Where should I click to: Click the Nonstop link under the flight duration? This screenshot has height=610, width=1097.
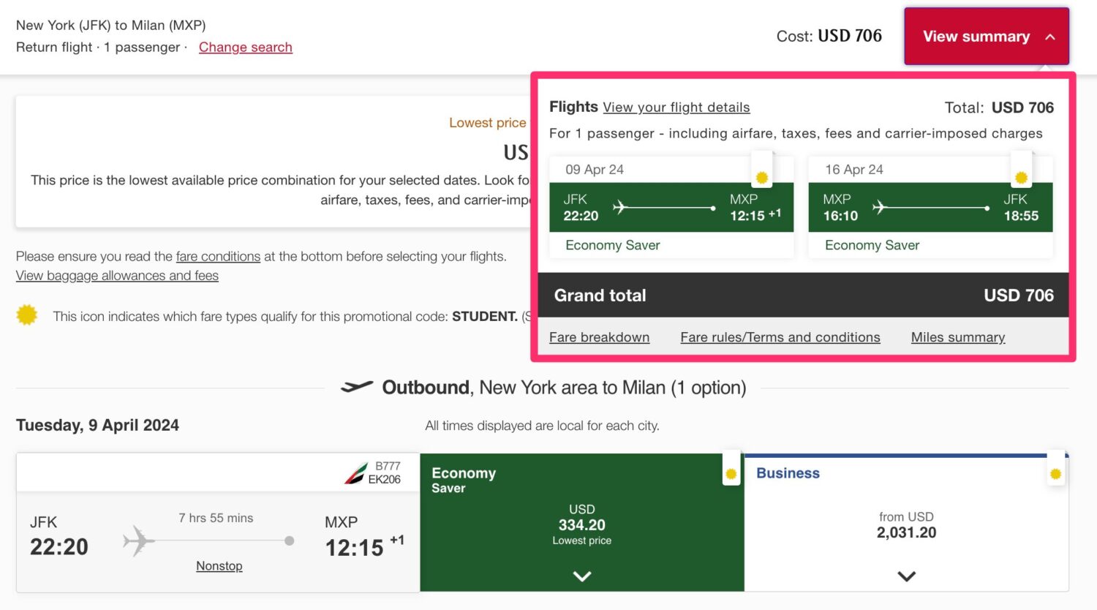point(219,565)
